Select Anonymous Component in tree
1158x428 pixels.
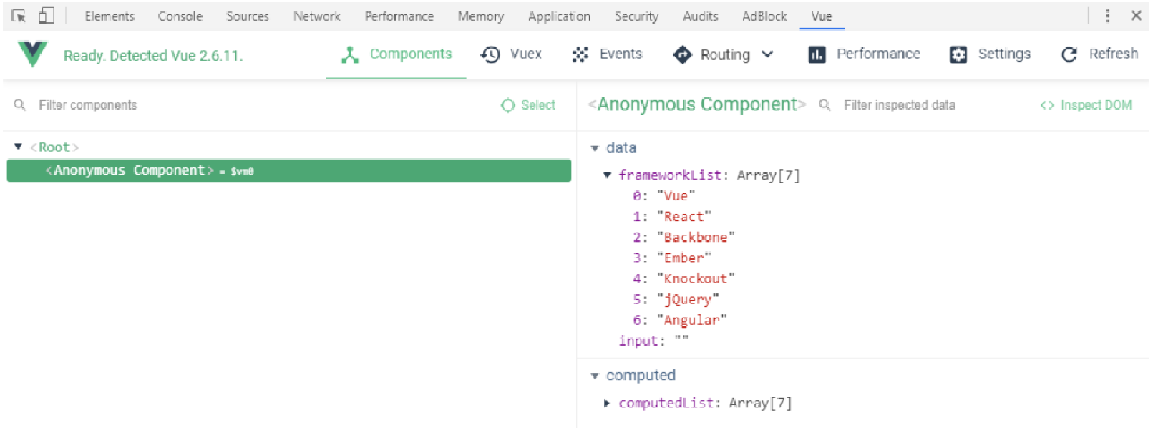288,170
